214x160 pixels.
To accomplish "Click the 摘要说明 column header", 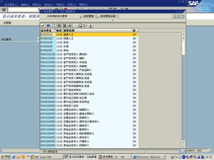I will [98, 31].
